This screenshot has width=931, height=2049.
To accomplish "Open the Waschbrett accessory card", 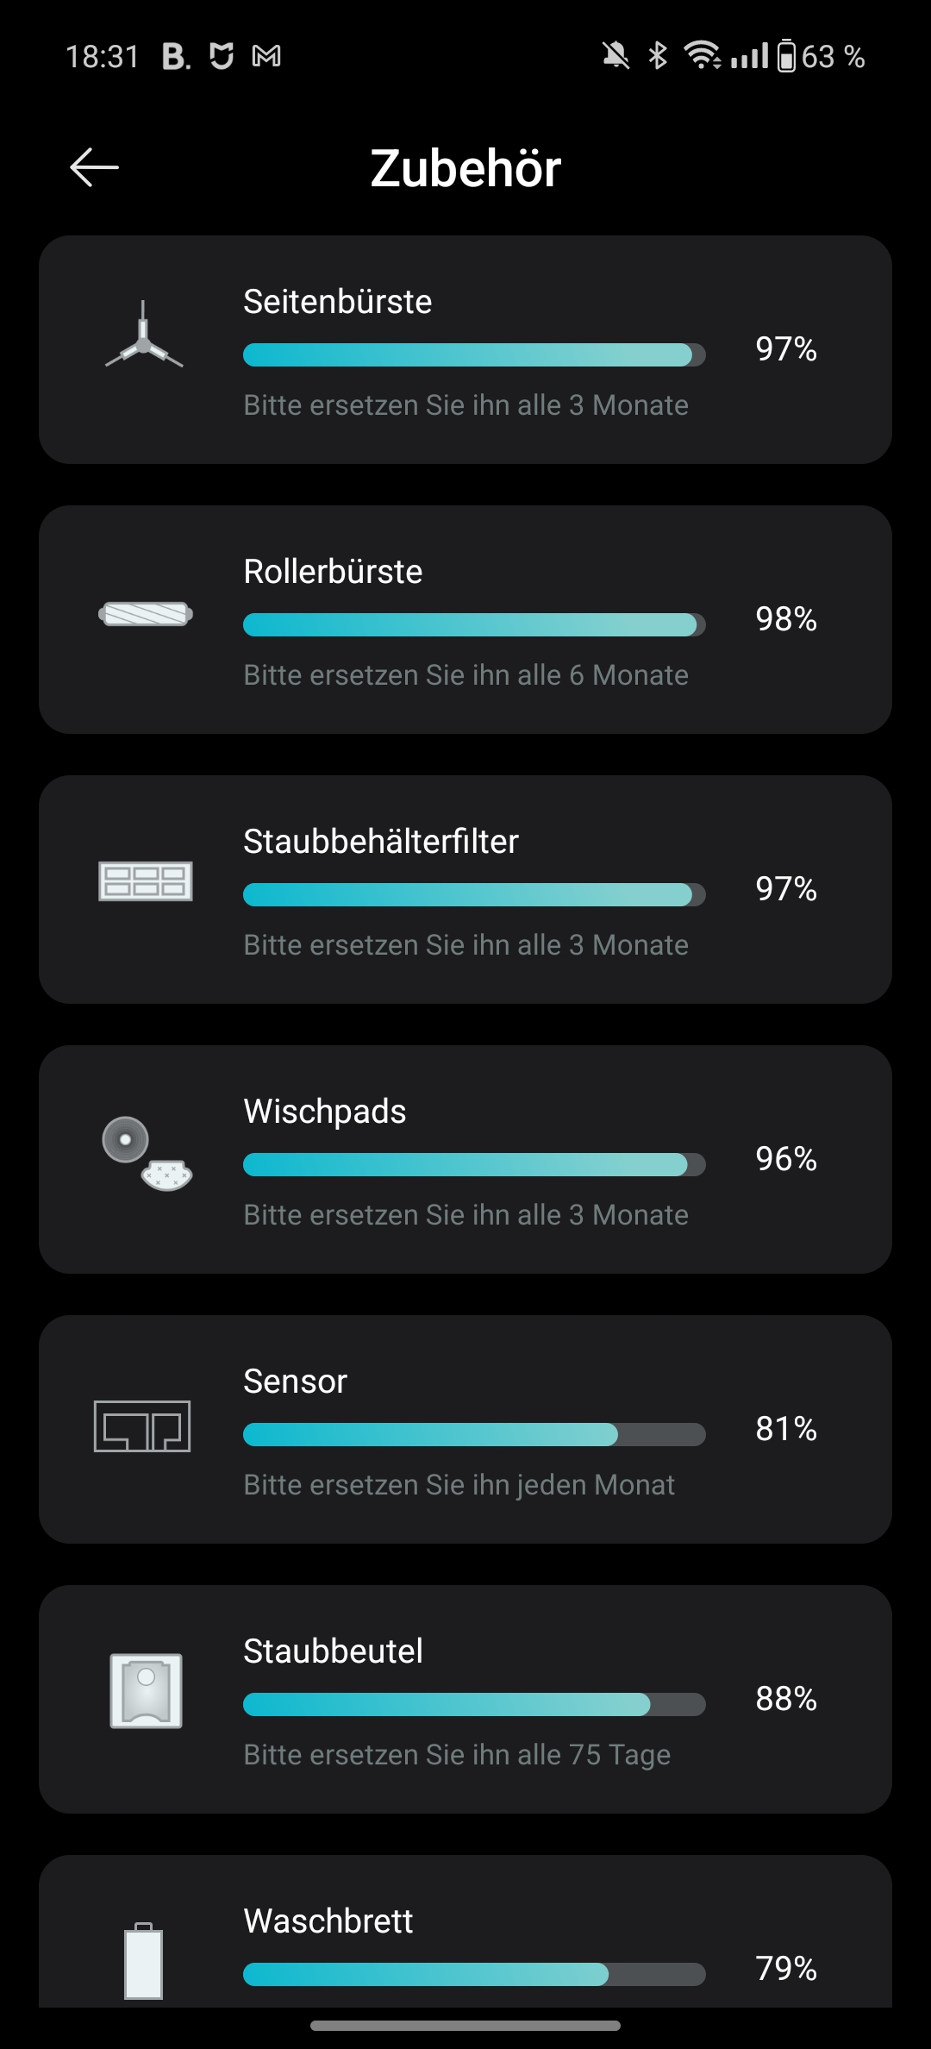I will [465, 1932].
